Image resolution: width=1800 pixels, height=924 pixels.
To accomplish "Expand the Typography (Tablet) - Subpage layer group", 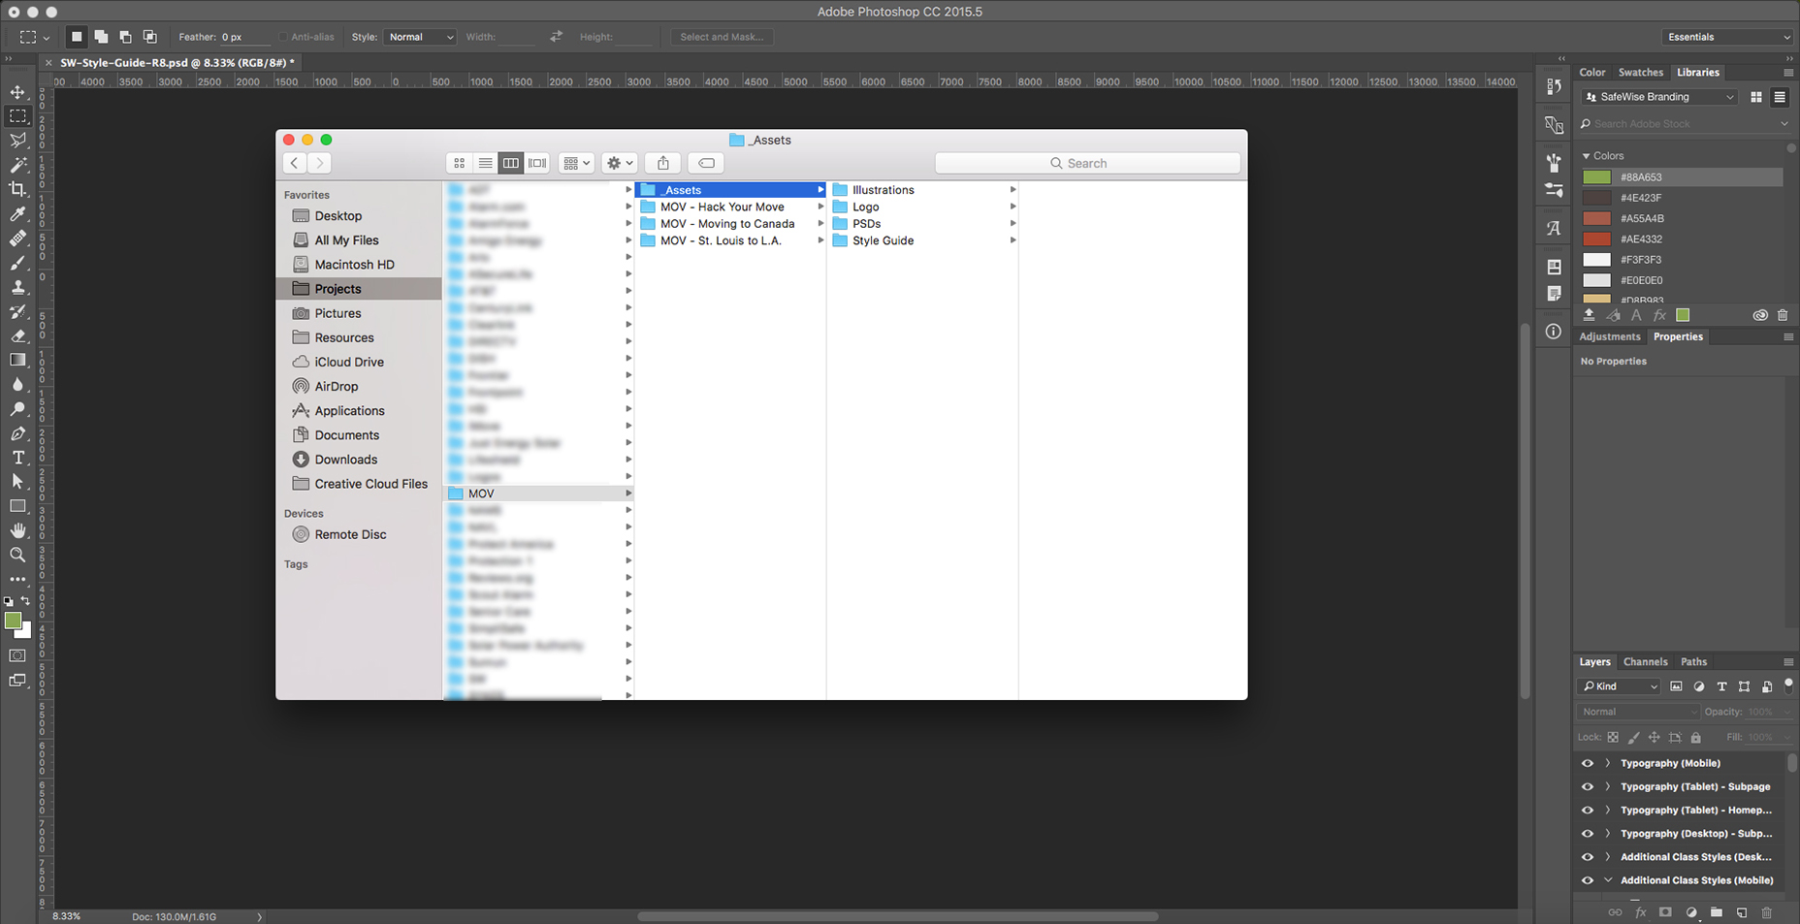I will tap(1608, 786).
